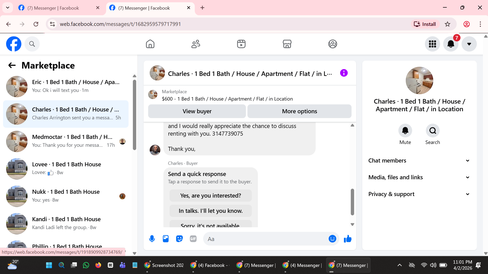488x274 pixels.
Task: Open the Chrome profile icon
Action: click(466, 24)
